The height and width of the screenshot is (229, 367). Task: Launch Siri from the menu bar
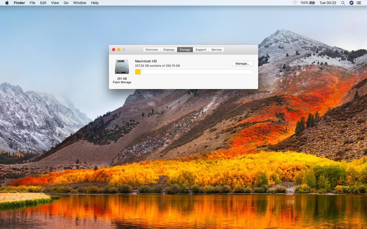pyautogui.click(x=351, y=3)
